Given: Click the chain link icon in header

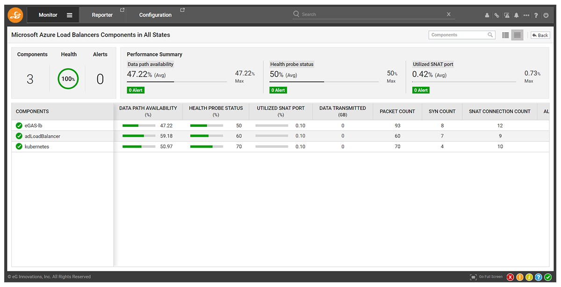Looking at the screenshot, I should click(x=497, y=15).
